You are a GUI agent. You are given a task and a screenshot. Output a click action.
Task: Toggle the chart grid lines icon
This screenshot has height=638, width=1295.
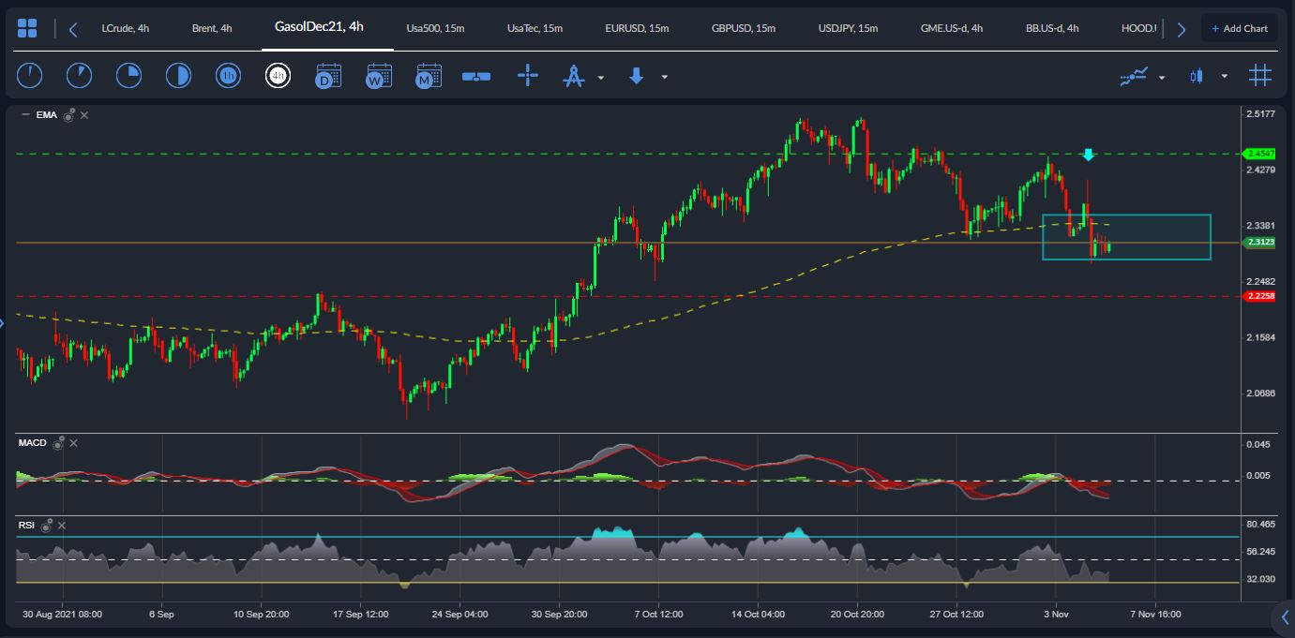point(1259,76)
